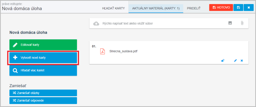Remove card 01 with the X icon
The width and height of the screenshot is (256, 107).
pos(242,60)
